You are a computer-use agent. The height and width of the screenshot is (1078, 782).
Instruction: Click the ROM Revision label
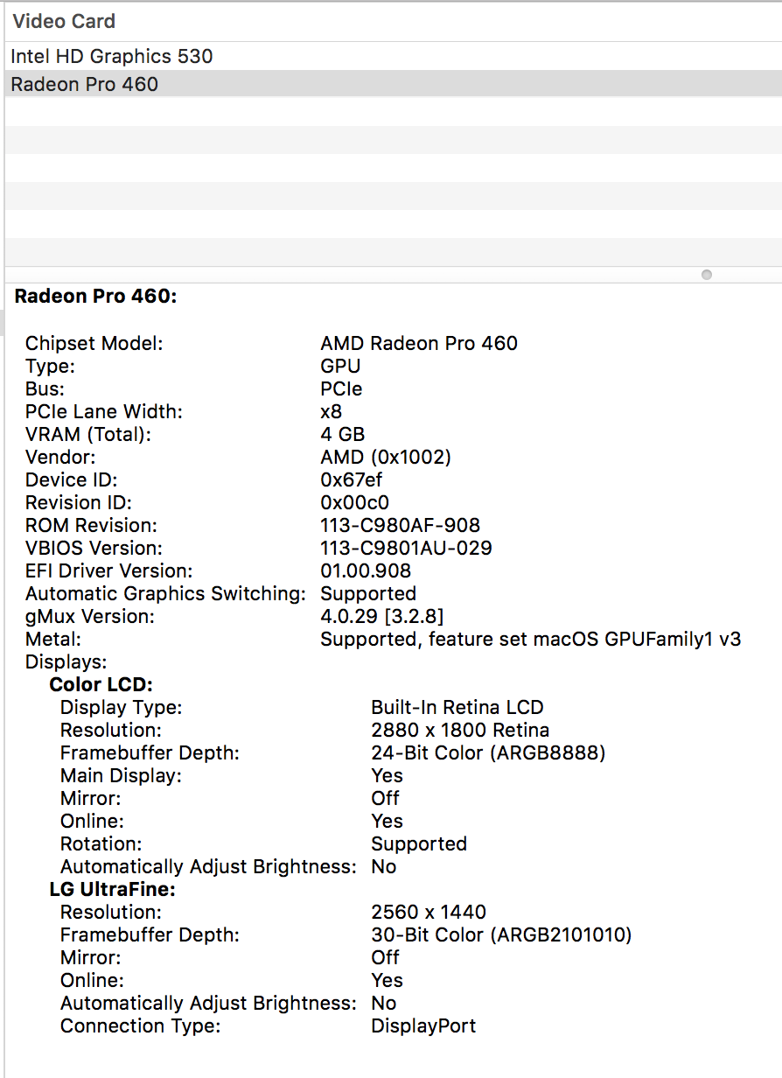click(x=91, y=525)
